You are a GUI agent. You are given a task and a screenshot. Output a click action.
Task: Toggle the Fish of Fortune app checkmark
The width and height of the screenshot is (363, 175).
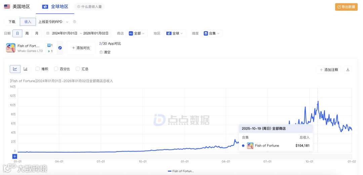click(x=60, y=48)
